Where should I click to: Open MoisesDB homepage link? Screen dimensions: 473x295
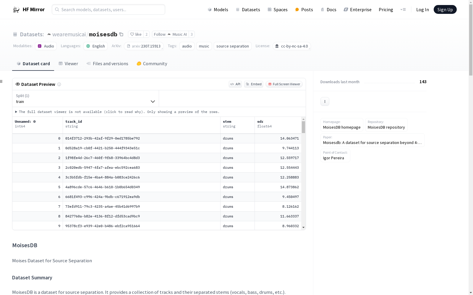click(x=342, y=125)
